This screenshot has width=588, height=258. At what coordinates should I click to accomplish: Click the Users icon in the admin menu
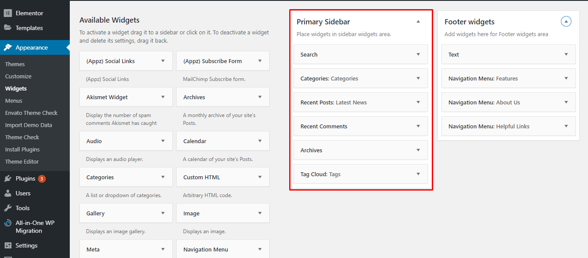(7, 193)
